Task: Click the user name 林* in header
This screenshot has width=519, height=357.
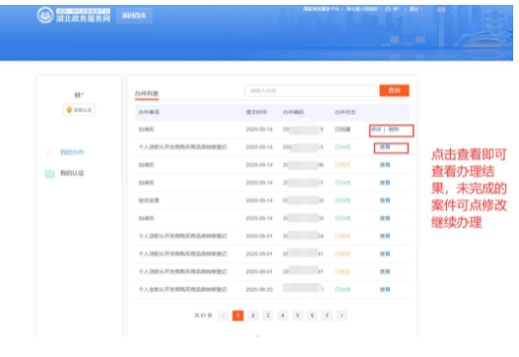Action: [397, 10]
